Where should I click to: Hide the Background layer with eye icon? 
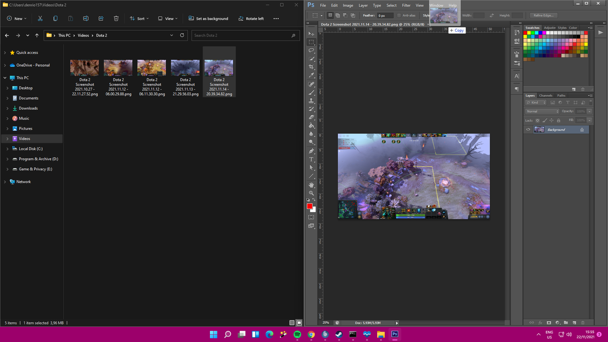point(528,130)
